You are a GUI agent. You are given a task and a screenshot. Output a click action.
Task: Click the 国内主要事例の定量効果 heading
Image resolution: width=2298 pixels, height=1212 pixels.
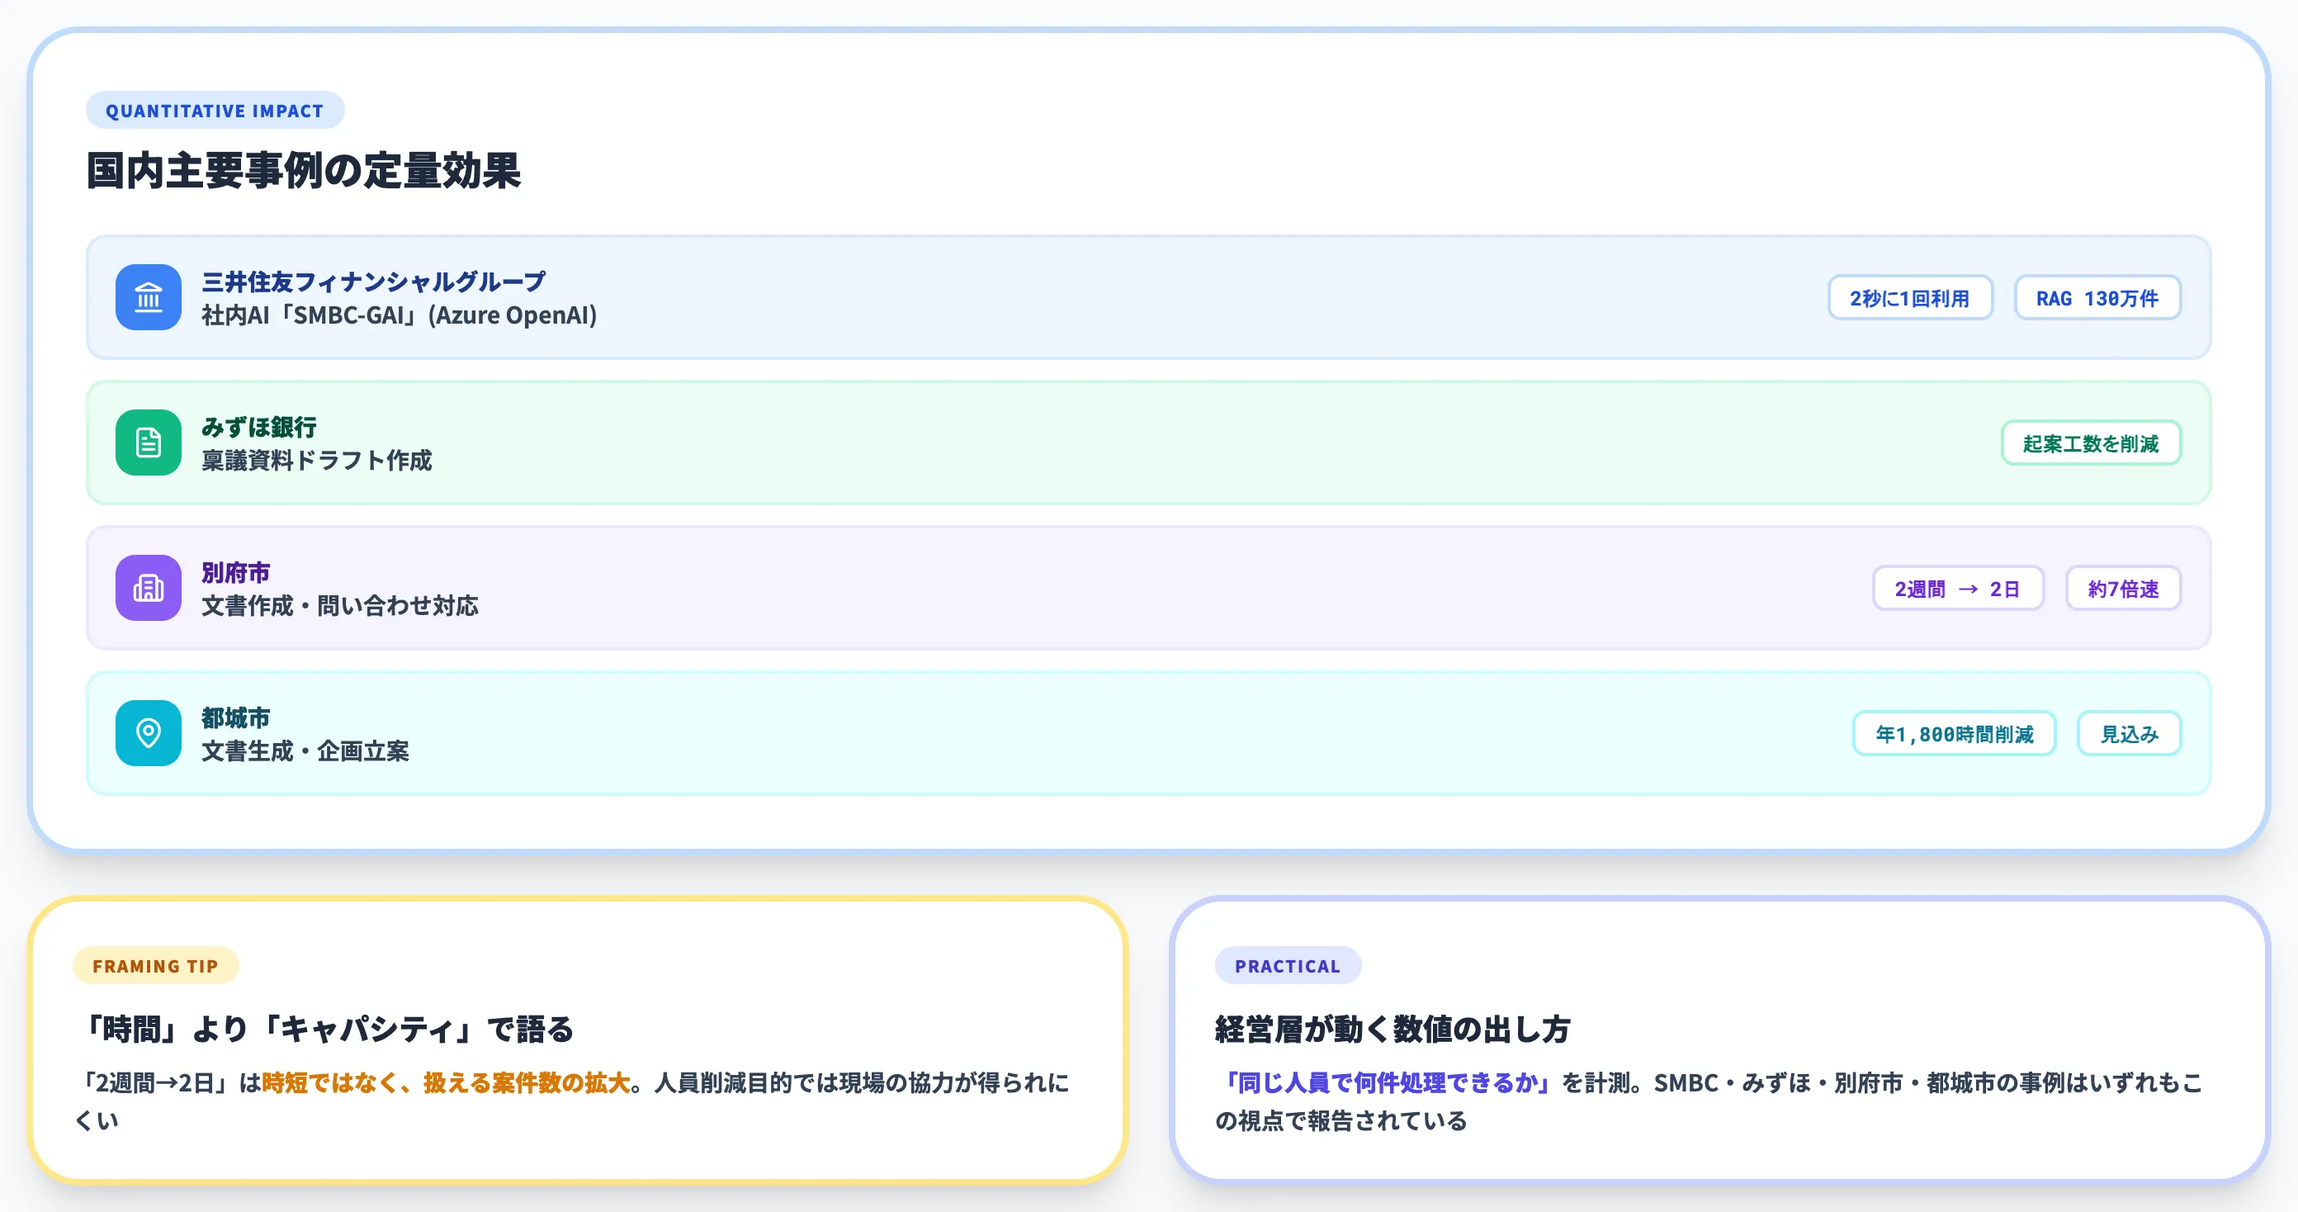pyautogui.click(x=303, y=170)
